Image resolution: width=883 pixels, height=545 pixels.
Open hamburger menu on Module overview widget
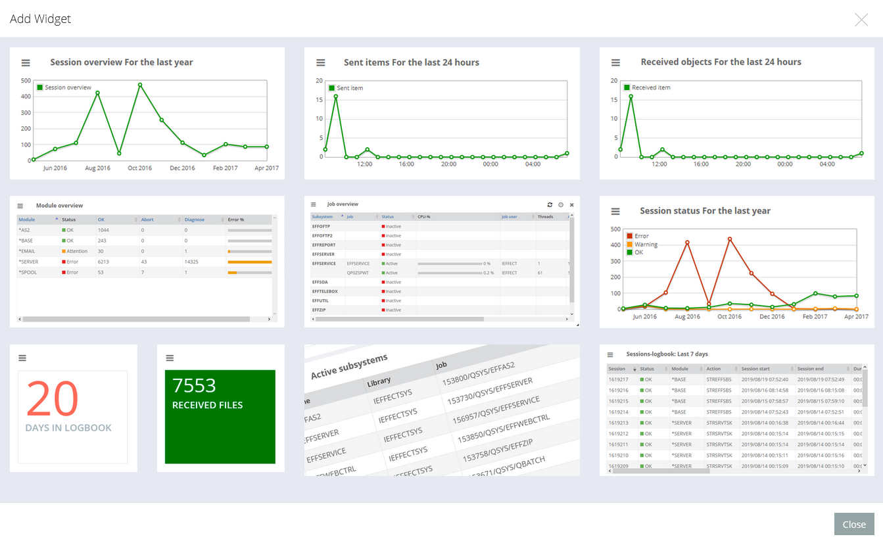click(20, 206)
